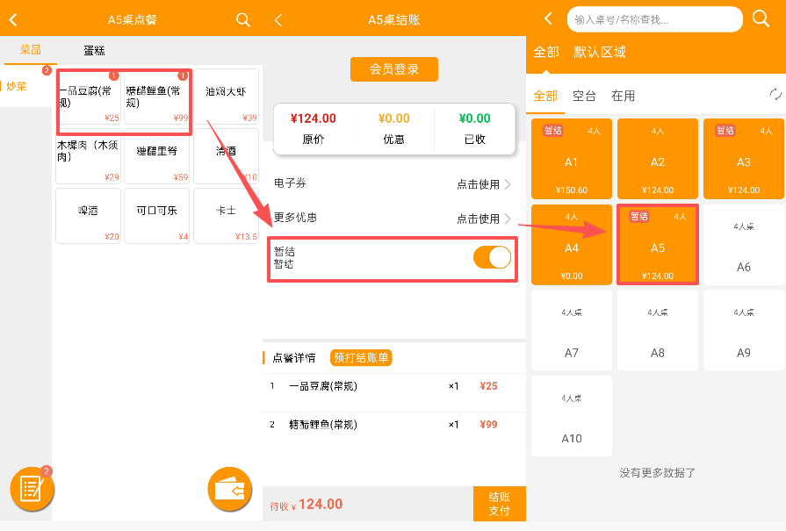Viewport: 786px width, 531px height.
Task: Select the 默认区域 area tab
Action: [x=600, y=53]
